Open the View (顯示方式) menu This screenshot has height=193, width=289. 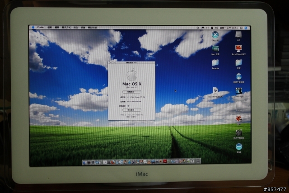[66, 27]
